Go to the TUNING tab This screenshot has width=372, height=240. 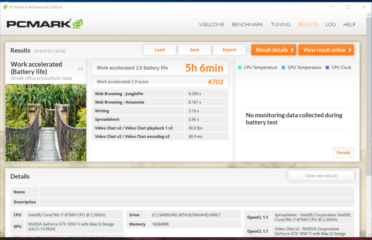(281, 24)
